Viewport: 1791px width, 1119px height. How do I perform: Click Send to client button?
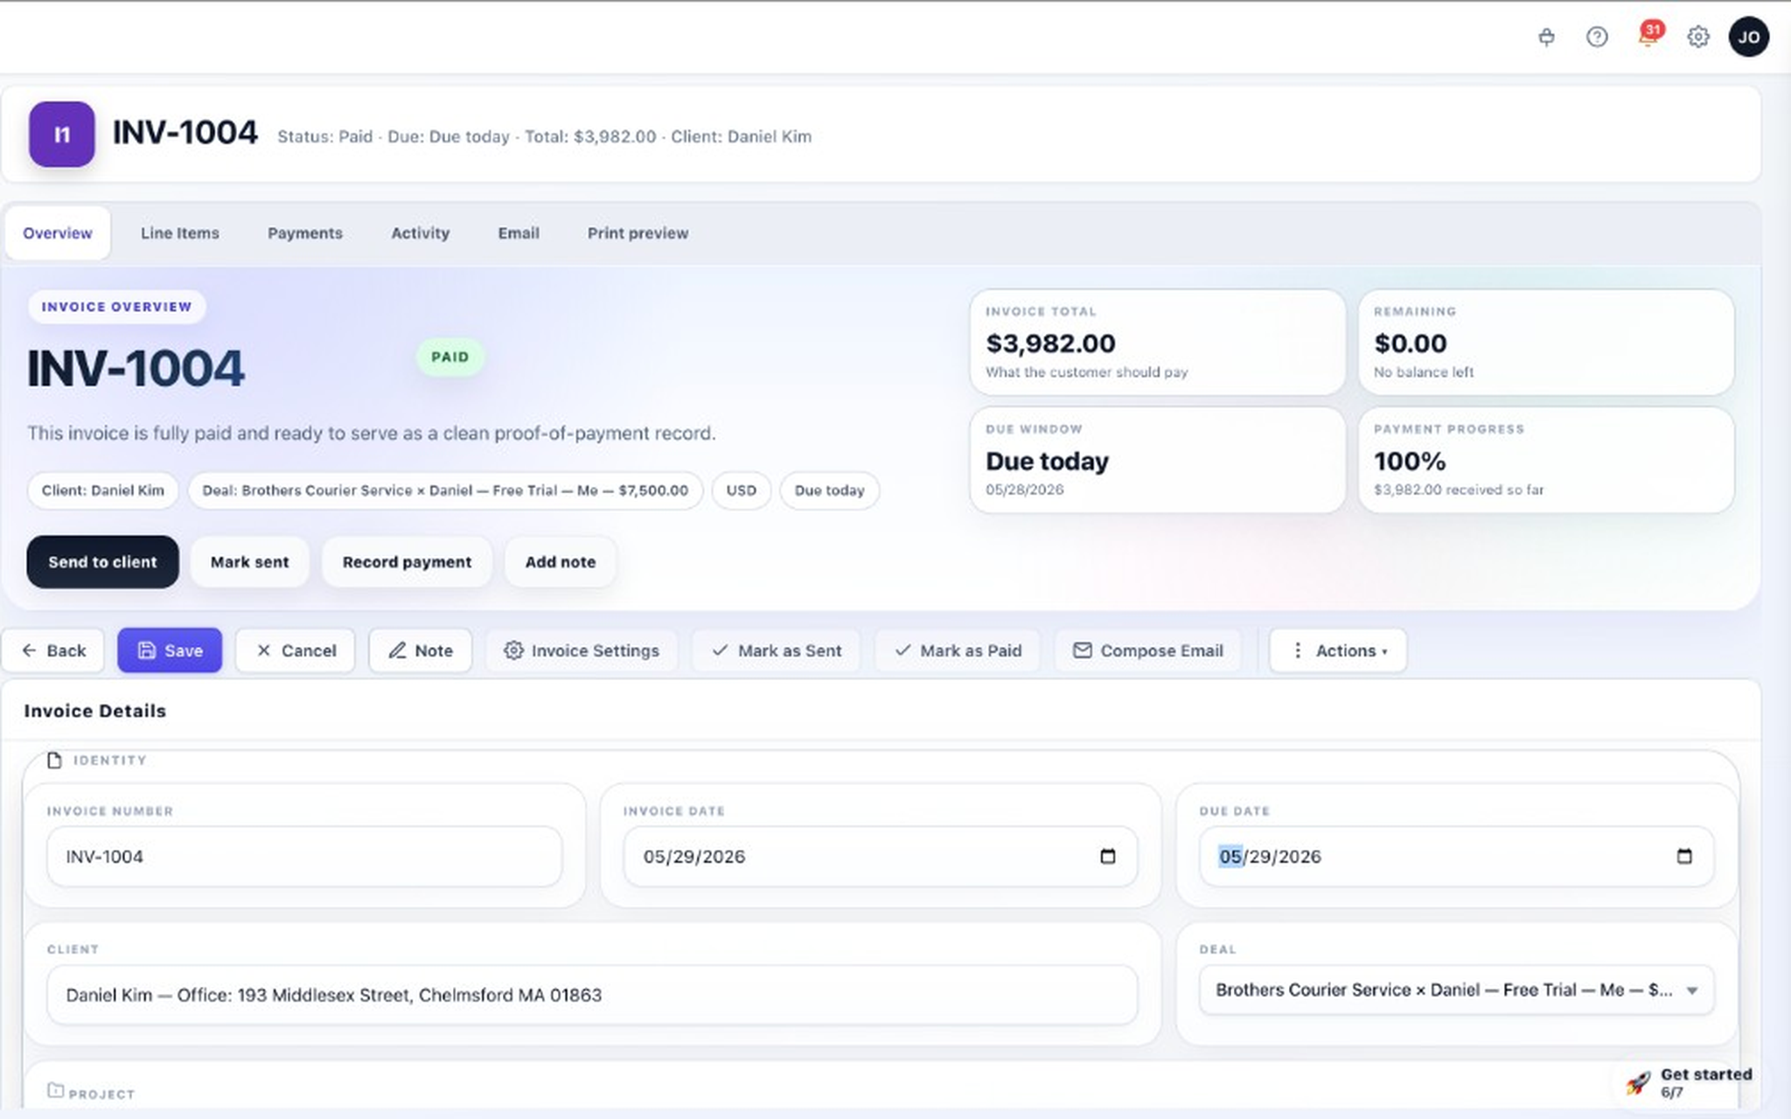point(102,562)
